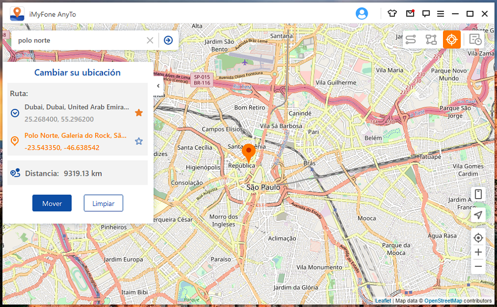The height and width of the screenshot is (307, 497).
Task: Click the Dubai route circle-check icon
Action: pyautogui.click(x=15, y=113)
